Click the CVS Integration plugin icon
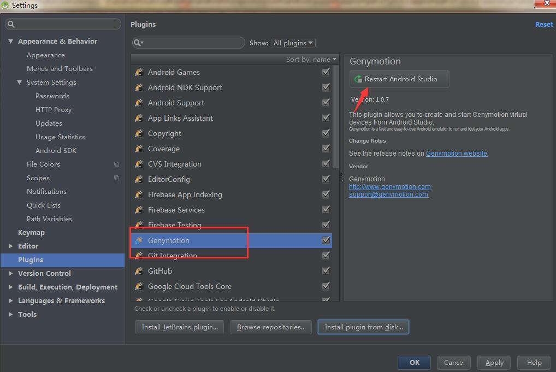 [139, 164]
